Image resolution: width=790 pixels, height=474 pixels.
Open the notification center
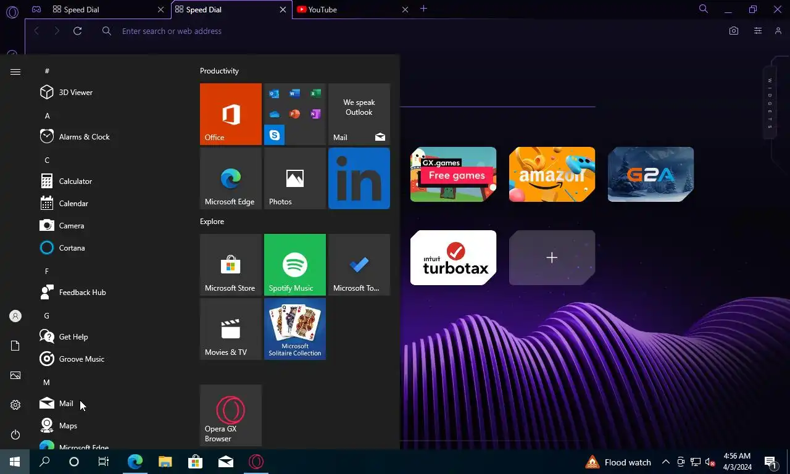(x=770, y=462)
